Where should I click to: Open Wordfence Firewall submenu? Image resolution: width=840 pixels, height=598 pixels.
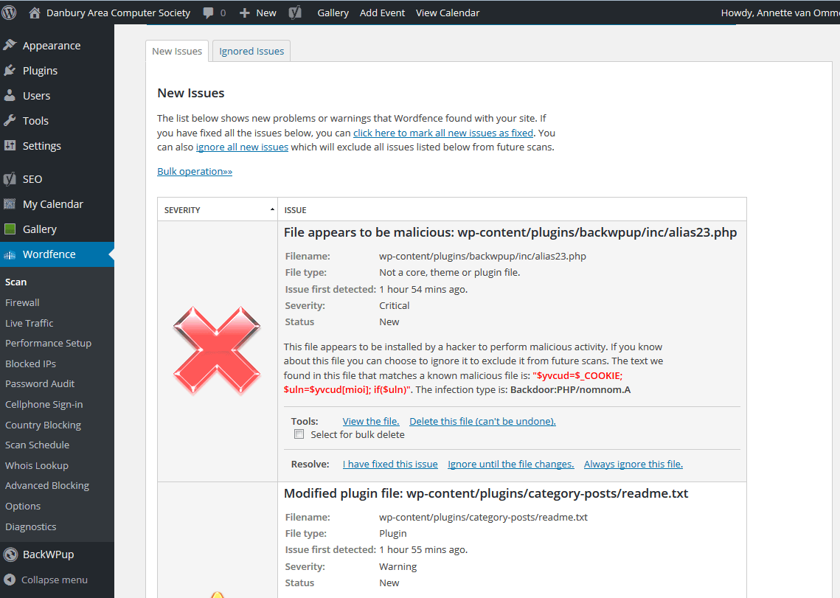22,302
